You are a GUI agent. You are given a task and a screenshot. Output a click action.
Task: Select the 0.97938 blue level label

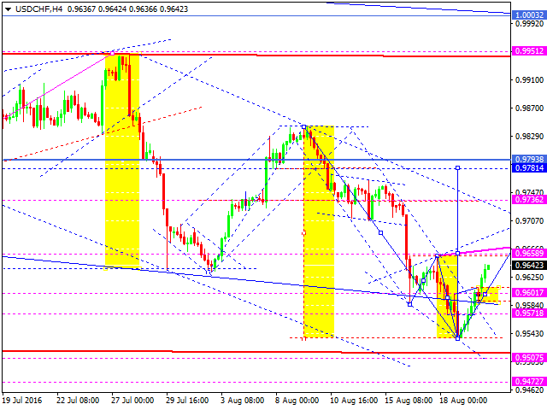click(x=529, y=160)
